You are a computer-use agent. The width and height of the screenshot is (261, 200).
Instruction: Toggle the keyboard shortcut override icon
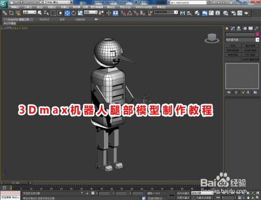click(115, 13)
